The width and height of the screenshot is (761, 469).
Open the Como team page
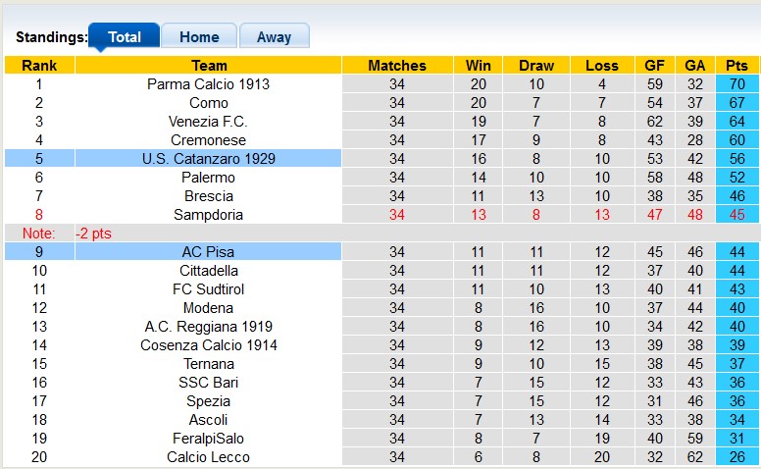point(209,103)
